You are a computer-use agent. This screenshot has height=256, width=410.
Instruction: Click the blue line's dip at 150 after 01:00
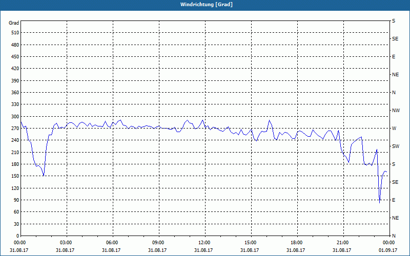tap(44, 176)
